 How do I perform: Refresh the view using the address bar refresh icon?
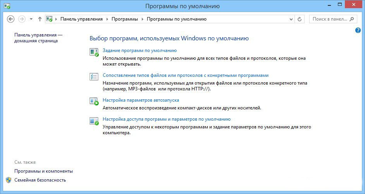pos(300,19)
